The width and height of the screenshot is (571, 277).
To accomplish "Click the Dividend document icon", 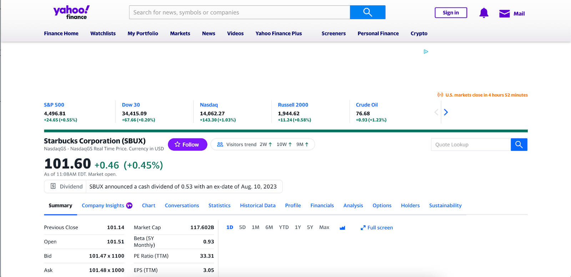I will (53, 186).
